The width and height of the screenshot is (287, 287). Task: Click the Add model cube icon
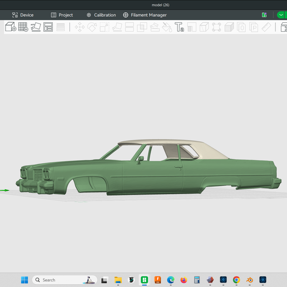[x=11, y=27]
